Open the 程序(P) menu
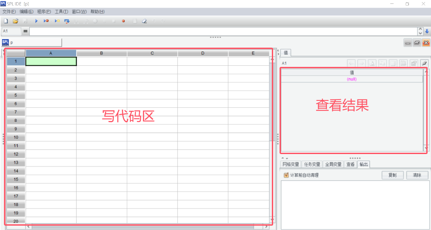Viewport: 431px width, 230px height. pos(44,12)
